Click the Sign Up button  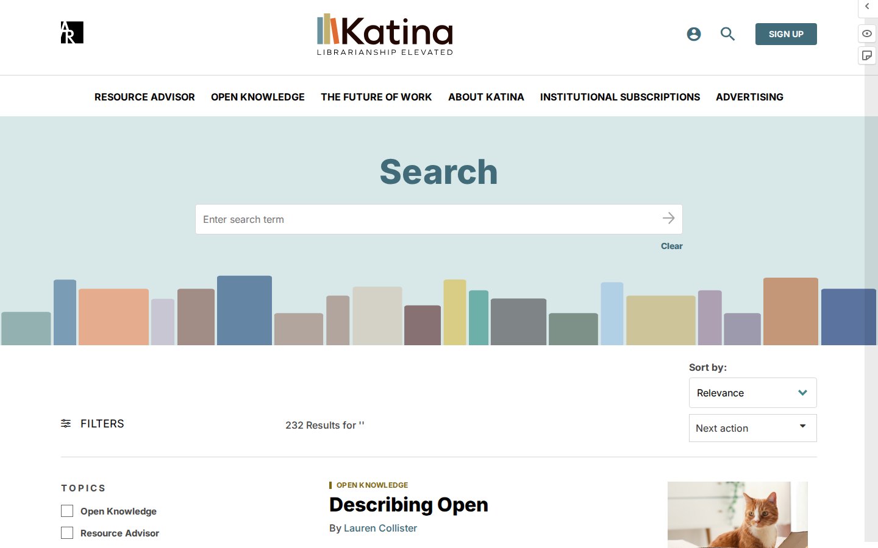pyautogui.click(x=786, y=34)
